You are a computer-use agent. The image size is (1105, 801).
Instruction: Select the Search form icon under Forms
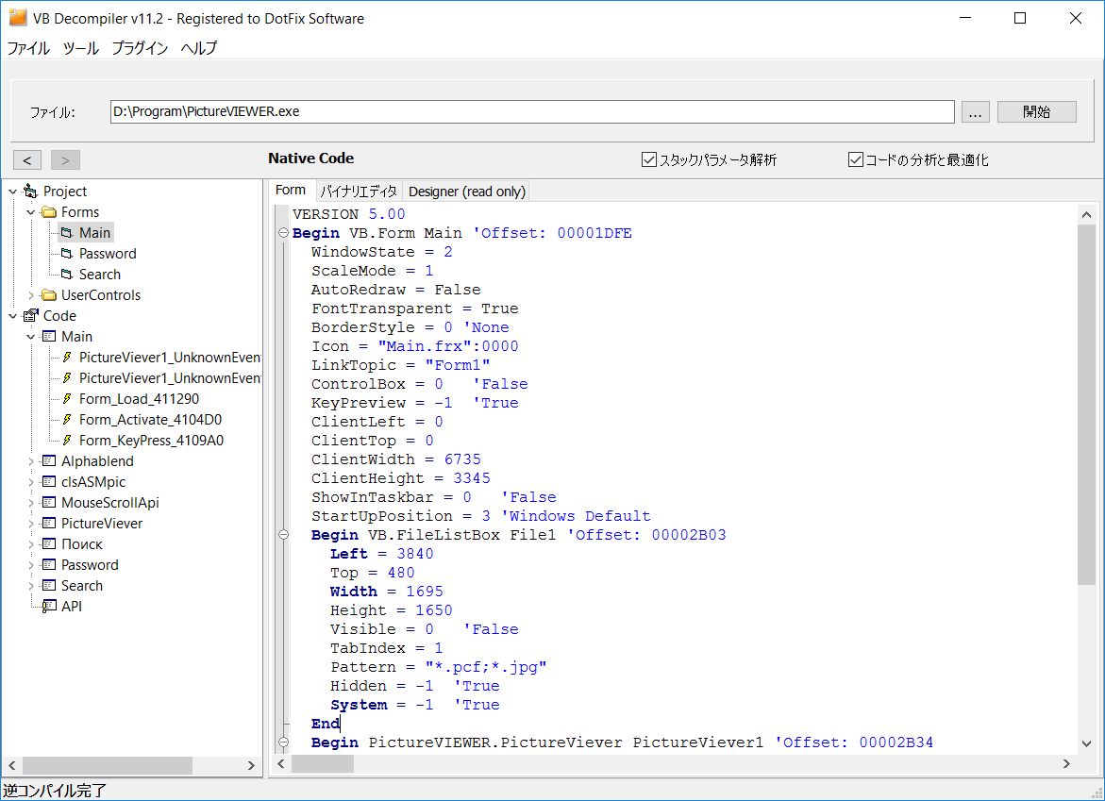[x=66, y=274]
